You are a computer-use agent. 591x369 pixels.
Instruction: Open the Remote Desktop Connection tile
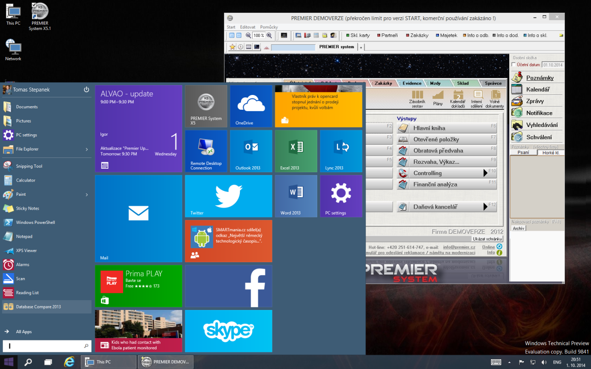click(206, 151)
